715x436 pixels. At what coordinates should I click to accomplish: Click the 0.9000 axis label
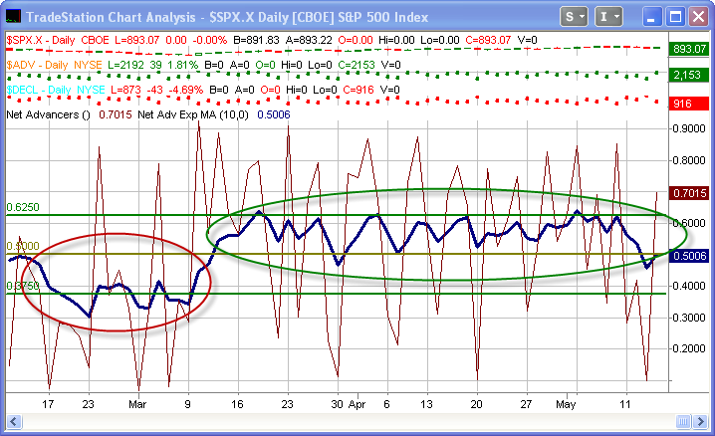(689, 129)
